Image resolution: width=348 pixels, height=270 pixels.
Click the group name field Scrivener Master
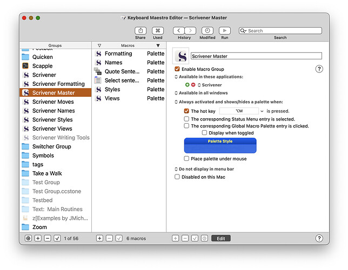(x=256, y=56)
